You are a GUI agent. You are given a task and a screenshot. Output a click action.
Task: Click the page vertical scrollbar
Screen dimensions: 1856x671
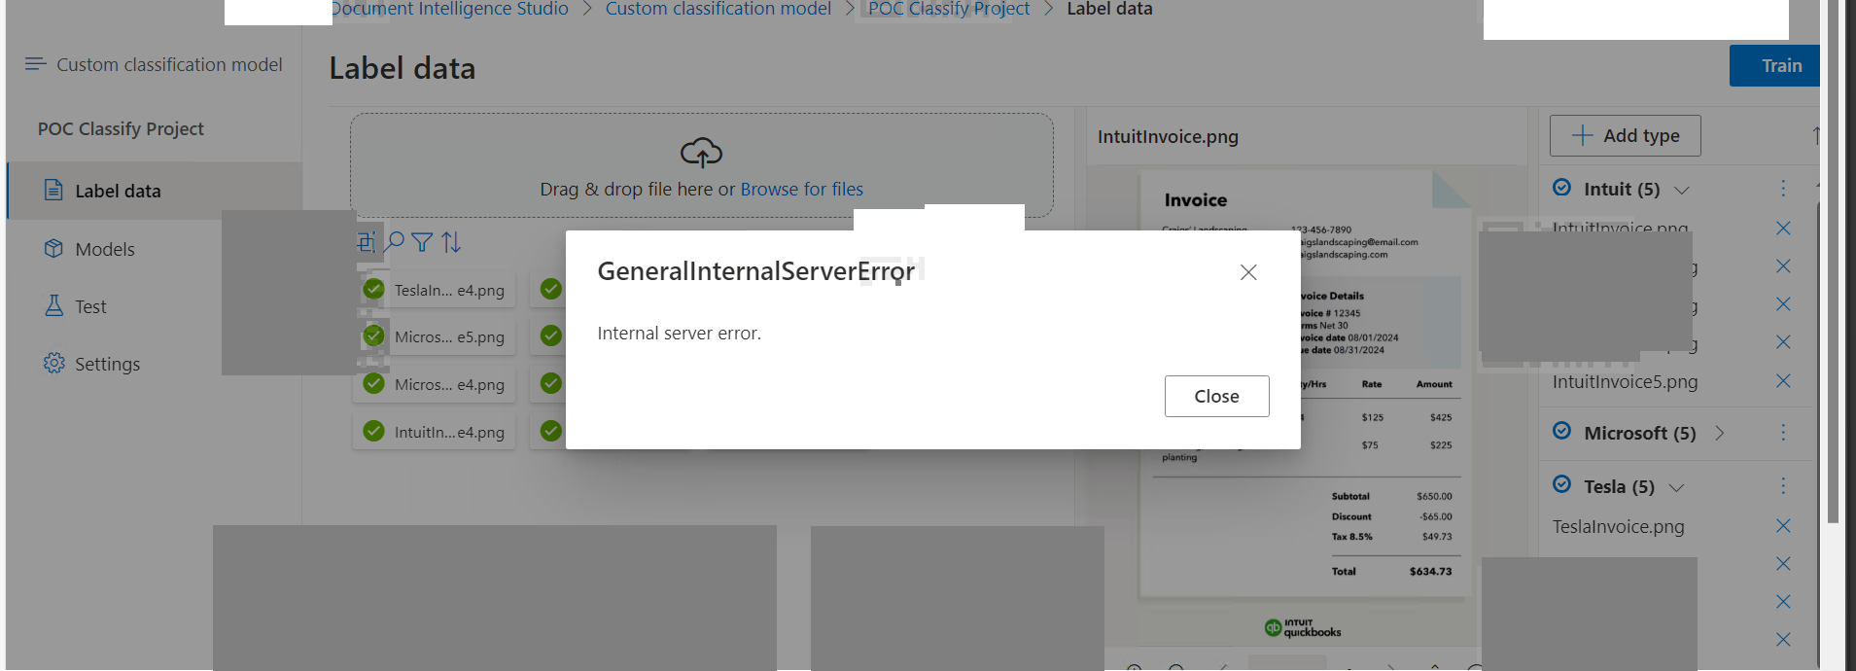click(x=1833, y=263)
